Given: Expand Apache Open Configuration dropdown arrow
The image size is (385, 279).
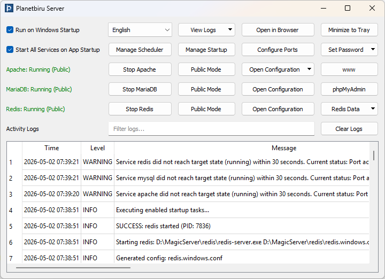Looking at the screenshot, I should (309, 69).
